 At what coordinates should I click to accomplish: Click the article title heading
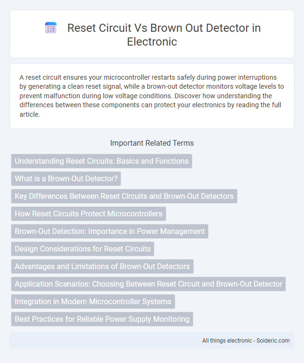coord(164,35)
